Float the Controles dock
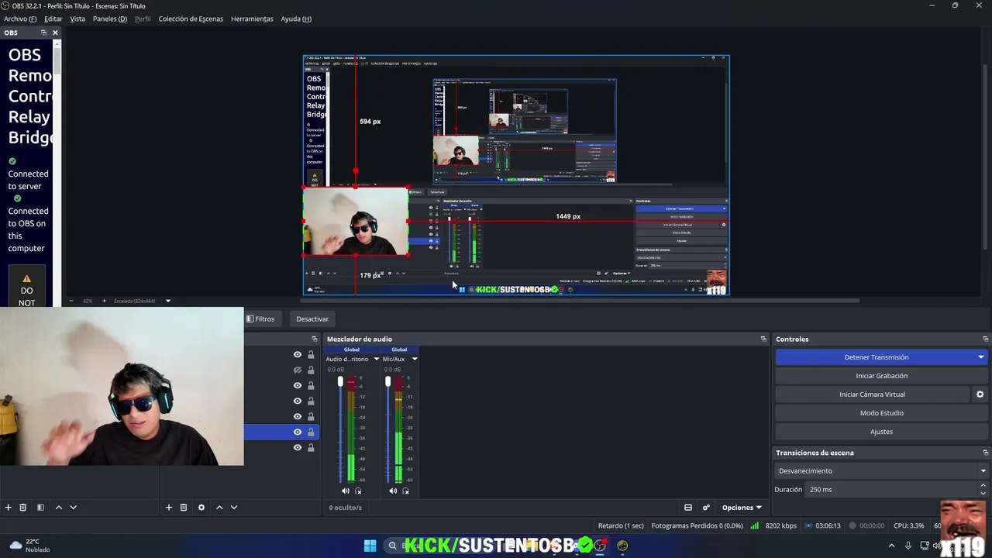992x558 pixels. (x=985, y=339)
